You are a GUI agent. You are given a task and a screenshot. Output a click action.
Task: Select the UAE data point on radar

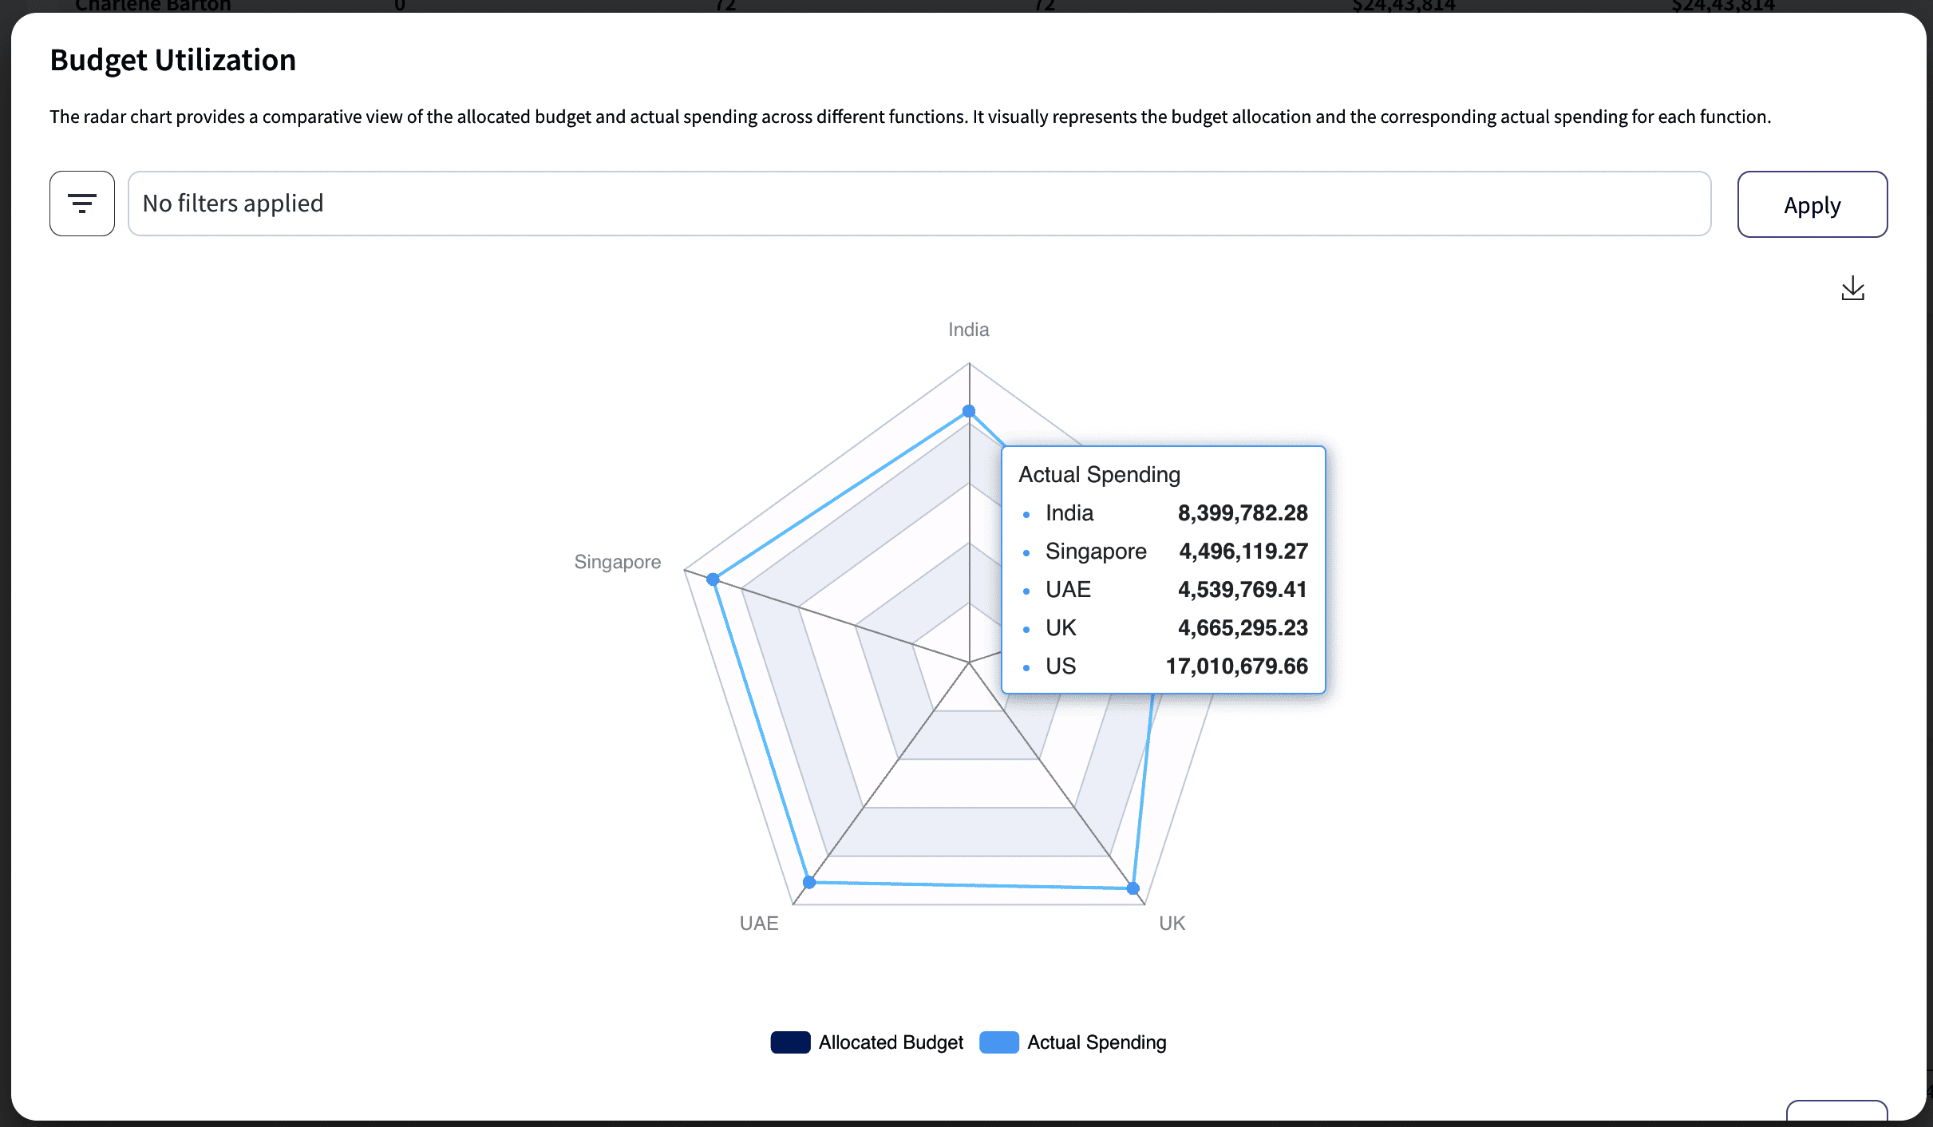(x=809, y=882)
